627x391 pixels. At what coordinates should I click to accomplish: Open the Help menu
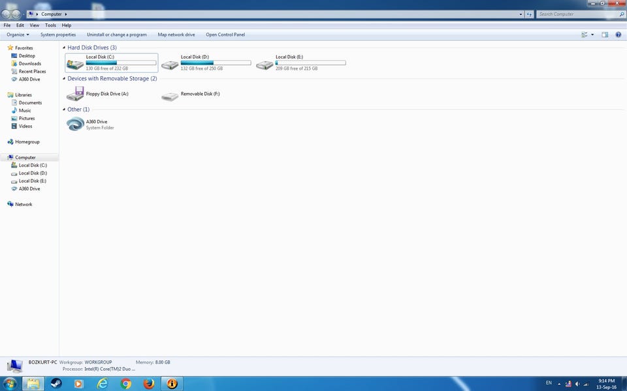(67, 25)
